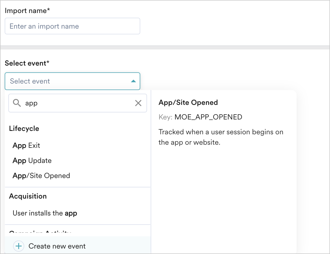Click the Acquisition category header
The height and width of the screenshot is (254, 330).
click(28, 196)
